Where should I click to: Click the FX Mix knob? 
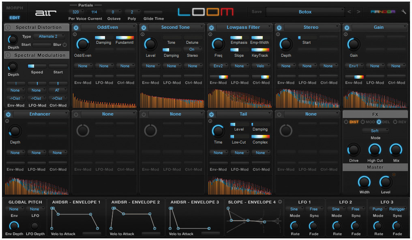396,150
